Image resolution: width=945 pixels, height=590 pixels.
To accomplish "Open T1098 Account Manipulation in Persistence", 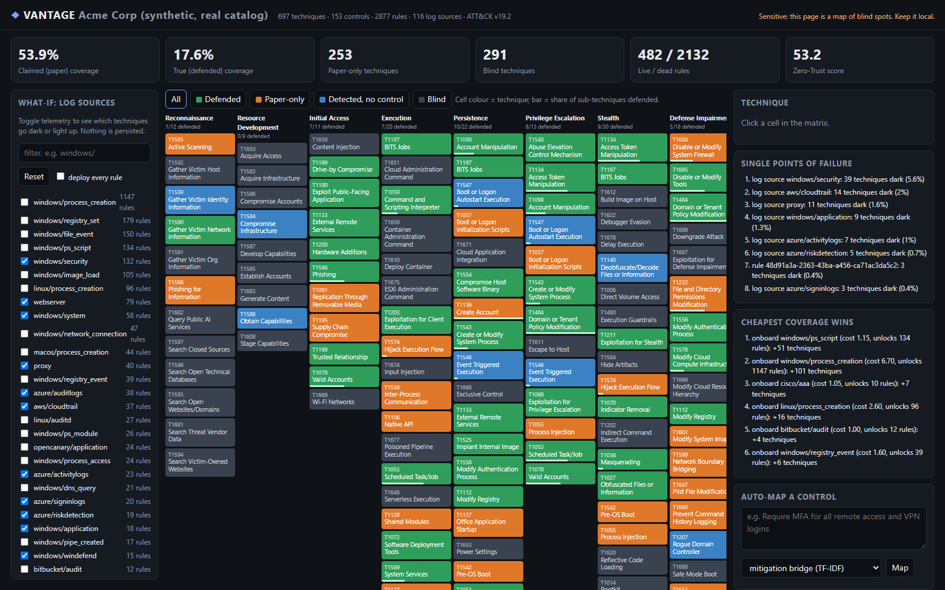I will click(488, 144).
